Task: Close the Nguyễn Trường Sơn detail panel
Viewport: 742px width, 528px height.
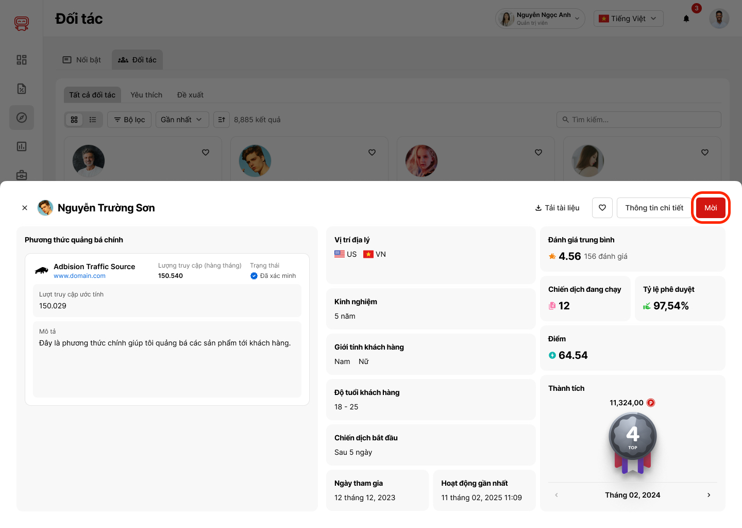Action: [25, 208]
